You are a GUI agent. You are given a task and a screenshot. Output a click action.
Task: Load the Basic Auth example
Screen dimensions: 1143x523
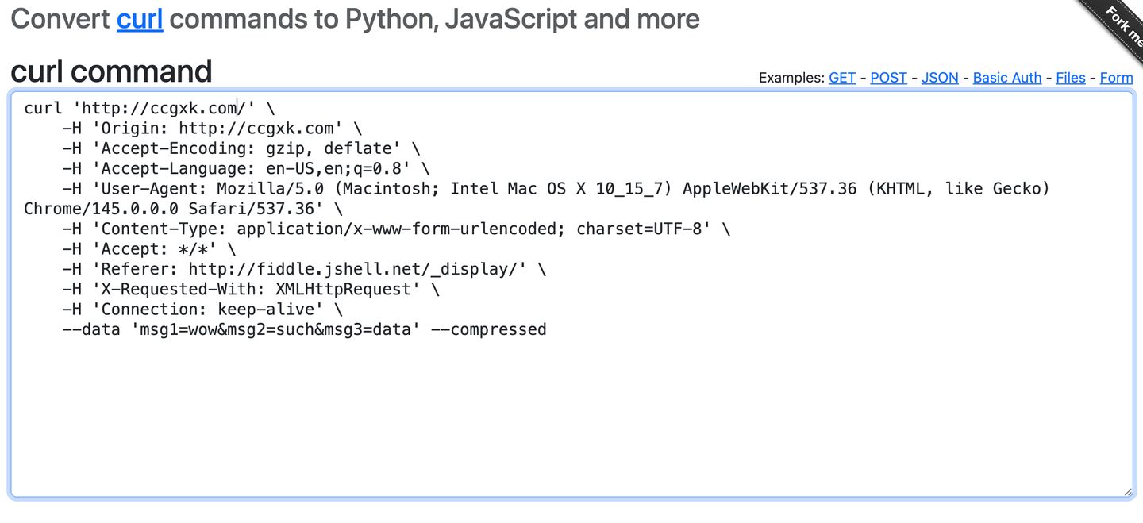click(1006, 78)
